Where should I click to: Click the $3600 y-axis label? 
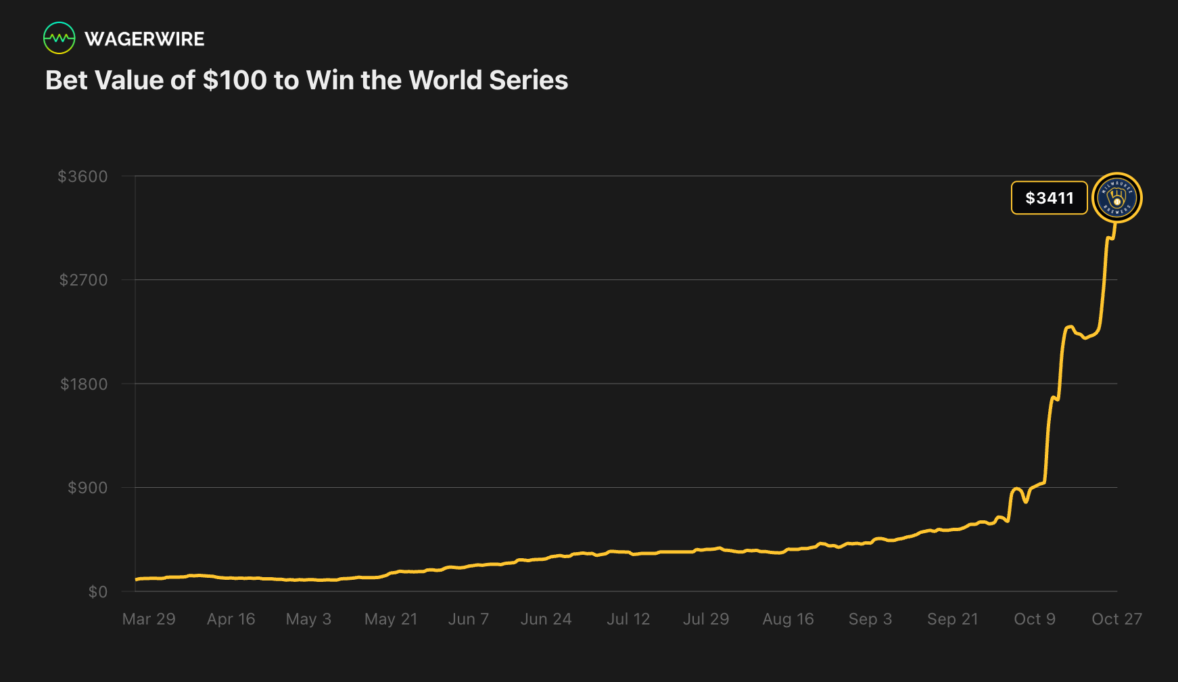(x=83, y=177)
